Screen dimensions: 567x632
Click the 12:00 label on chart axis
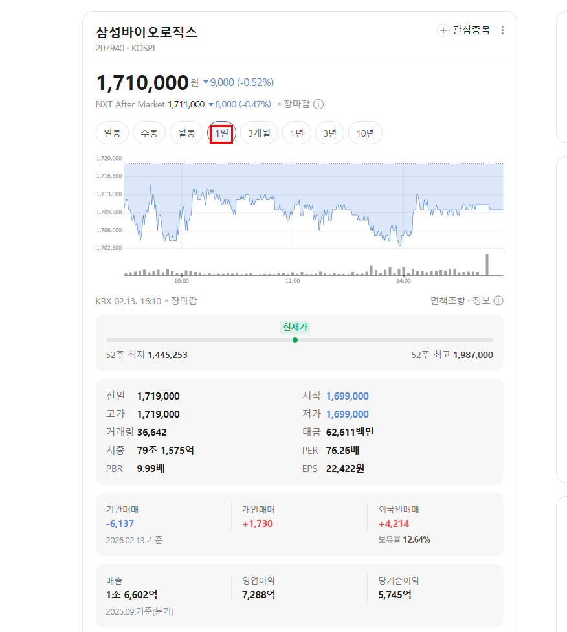point(293,281)
